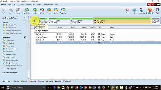Click the Ask me anything search box

pos(26,88)
